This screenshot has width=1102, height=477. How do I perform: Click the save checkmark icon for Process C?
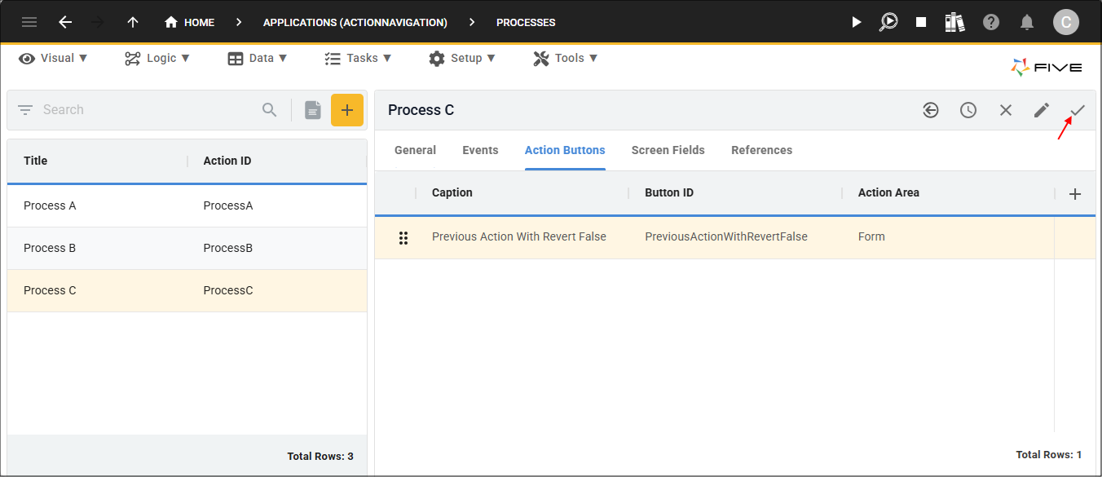coord(1078,110)
